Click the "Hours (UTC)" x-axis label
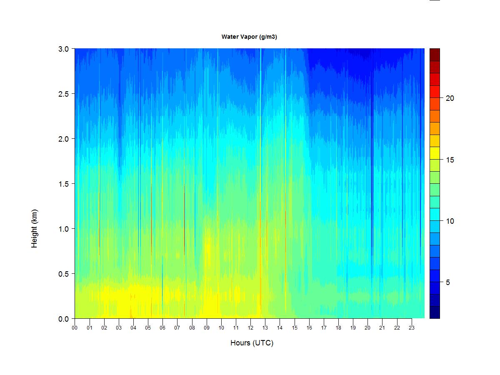This screenshot has height=375, width=500. (x=252, y=343)
